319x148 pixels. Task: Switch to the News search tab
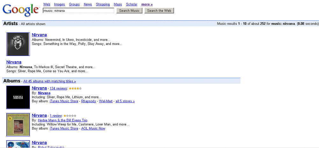tap(88, 4)
